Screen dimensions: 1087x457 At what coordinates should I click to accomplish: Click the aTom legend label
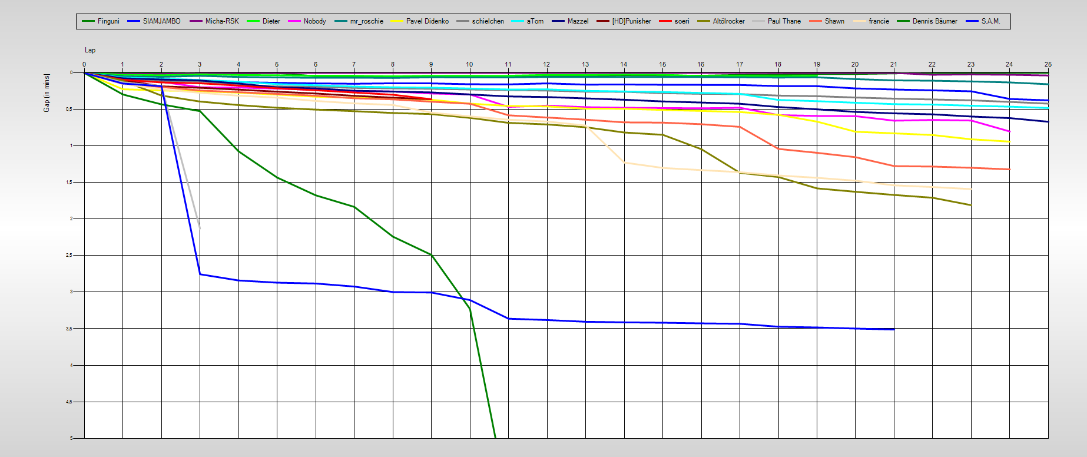(535, 21)
